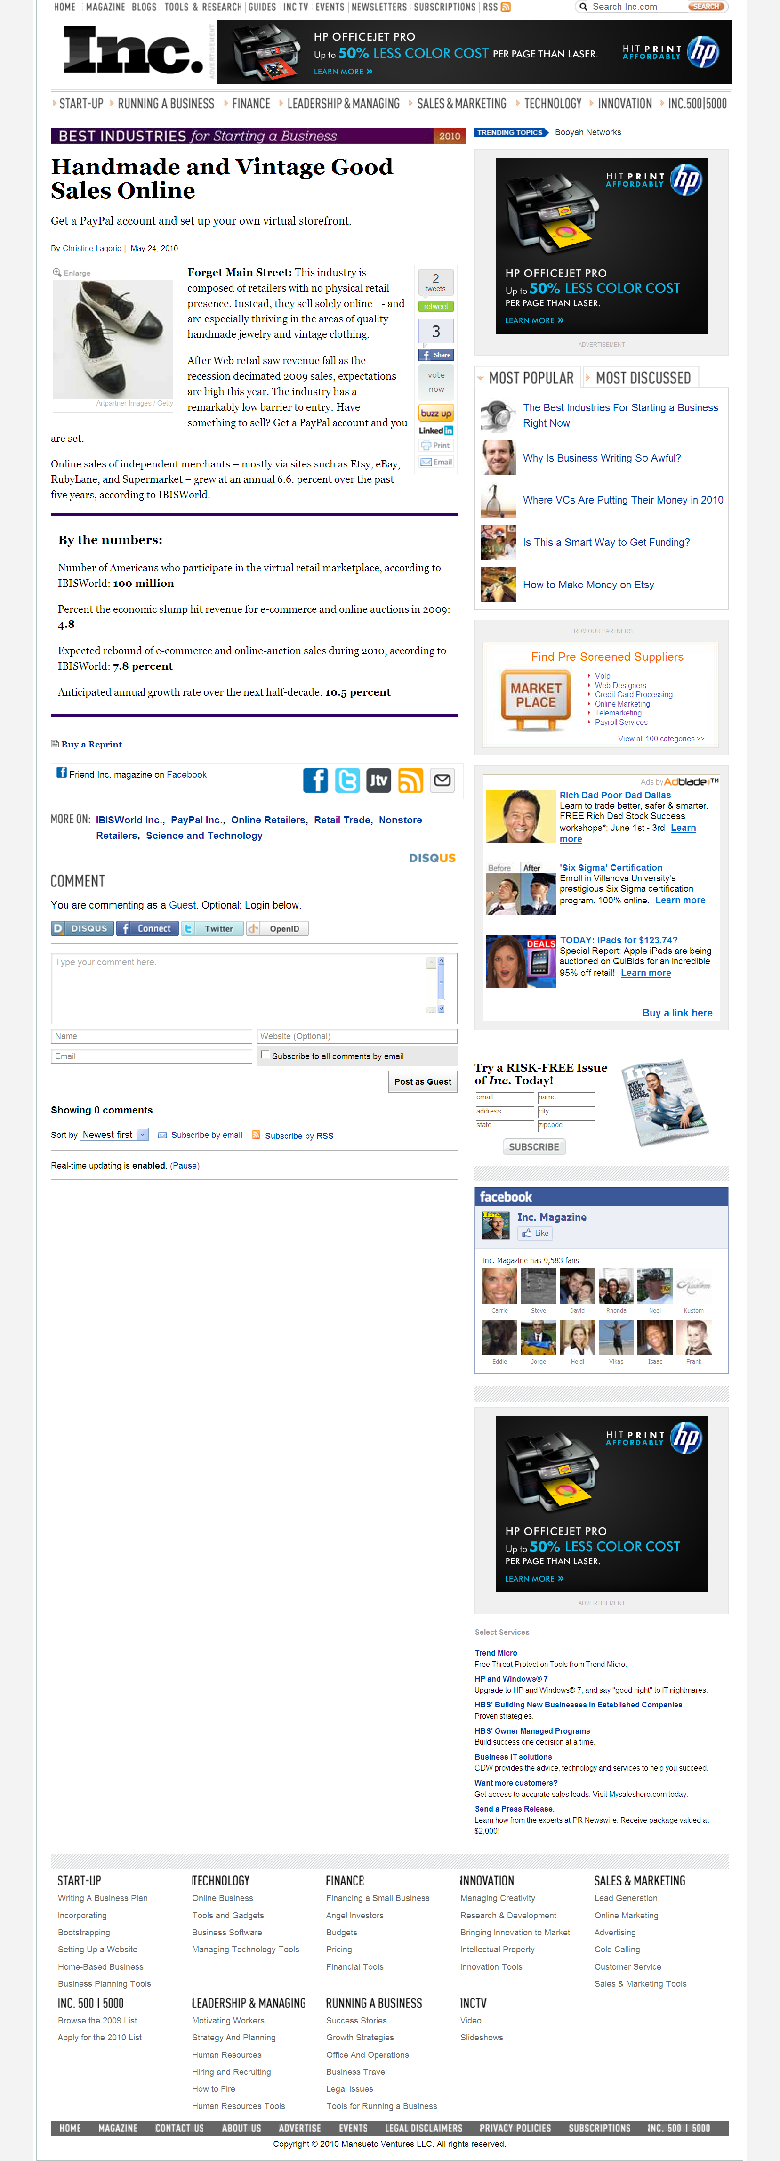
Task: Click the Post as Guest button
Action: (x=423, y=1081)
